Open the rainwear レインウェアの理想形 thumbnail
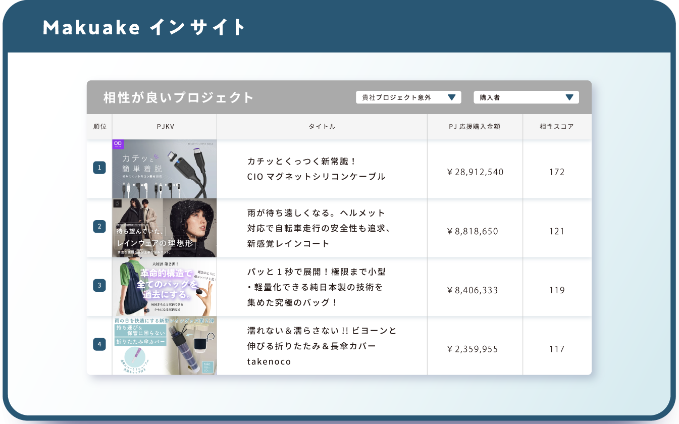This screenshot has width=679, height=424. point(165,228)
